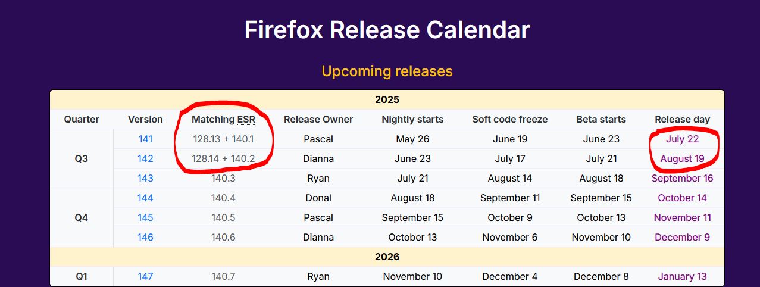
Task: Click the version 142 link
Action: pyautogui.click(x=145, y=159)
